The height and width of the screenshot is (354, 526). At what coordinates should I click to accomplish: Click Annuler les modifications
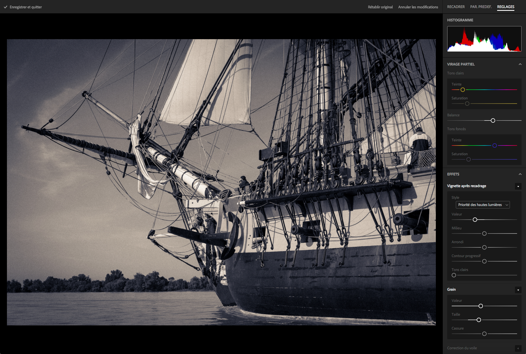click(418, 7)
